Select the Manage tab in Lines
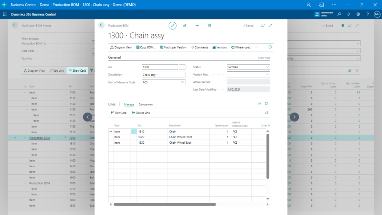Screen dimensions: 382x215 click(129, 105)
